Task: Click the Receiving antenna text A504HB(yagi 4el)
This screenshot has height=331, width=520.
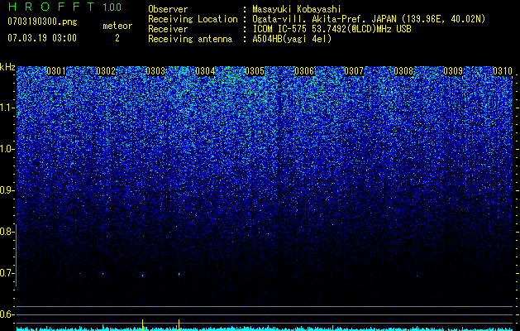Action: point(292,39)
